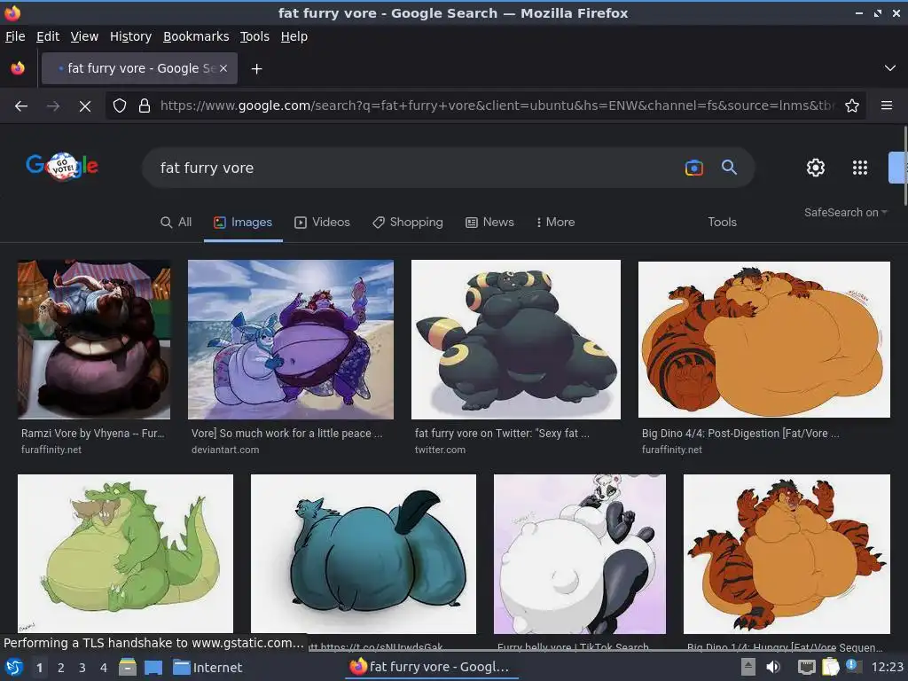
Task: Open the Tools menu in the menu bar
Action: (x=254, y=36)
